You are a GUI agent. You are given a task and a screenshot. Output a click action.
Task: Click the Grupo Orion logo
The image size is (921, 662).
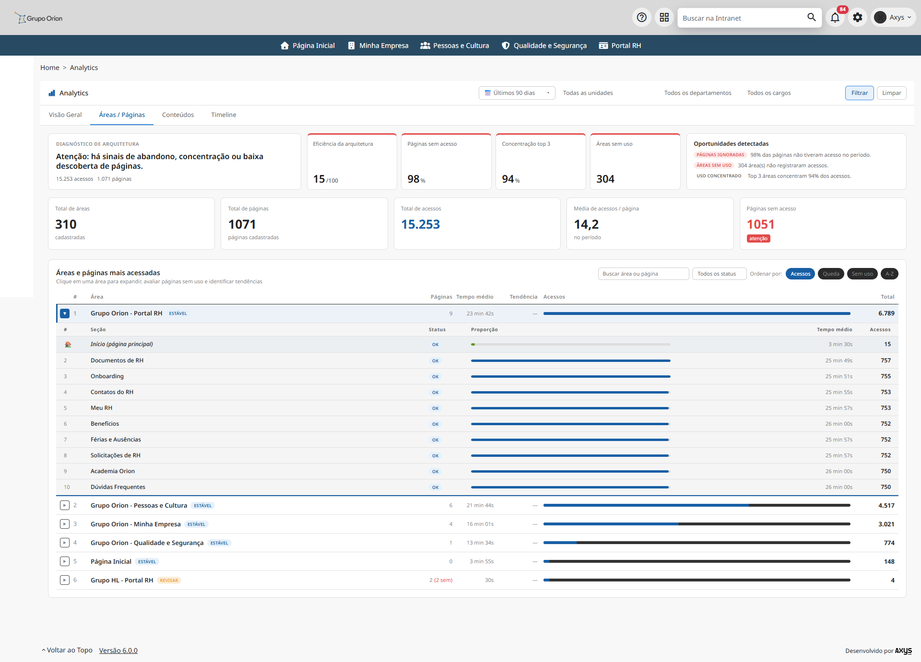(38, 18)
